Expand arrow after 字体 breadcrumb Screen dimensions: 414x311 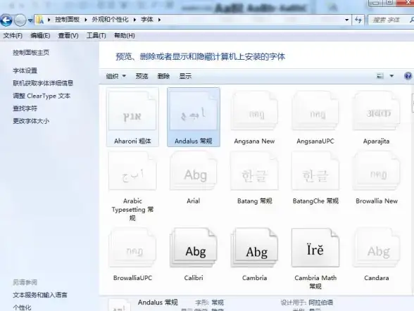pos(159,20)
